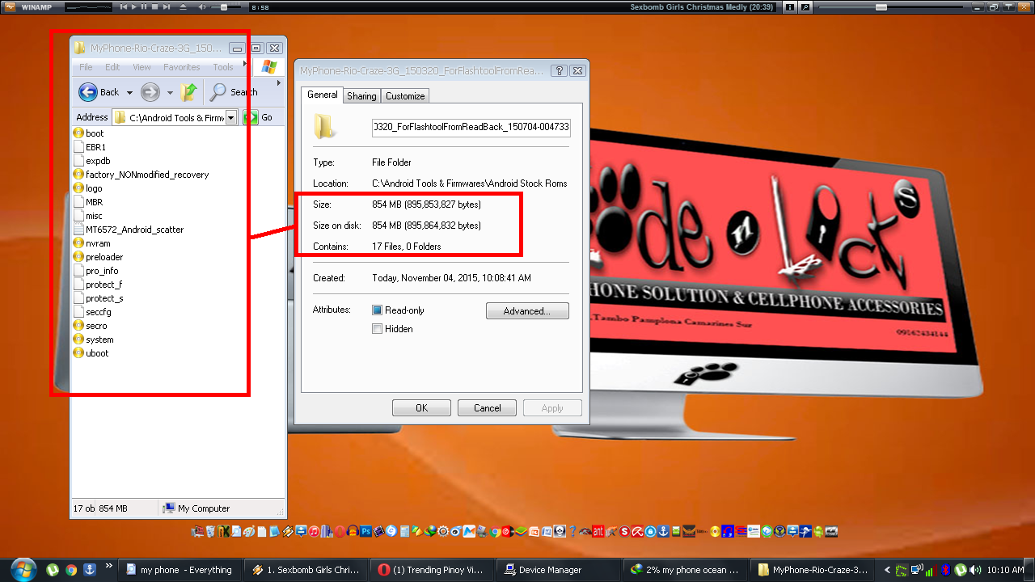Image resolution: width=1035 pixels, height=582 pixels.
Task: Open the Customize tab
Action: click(x=405, y=96)
